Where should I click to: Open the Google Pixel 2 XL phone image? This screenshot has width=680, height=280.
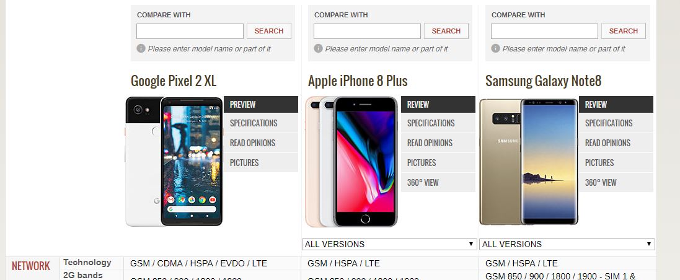[174, 161]
